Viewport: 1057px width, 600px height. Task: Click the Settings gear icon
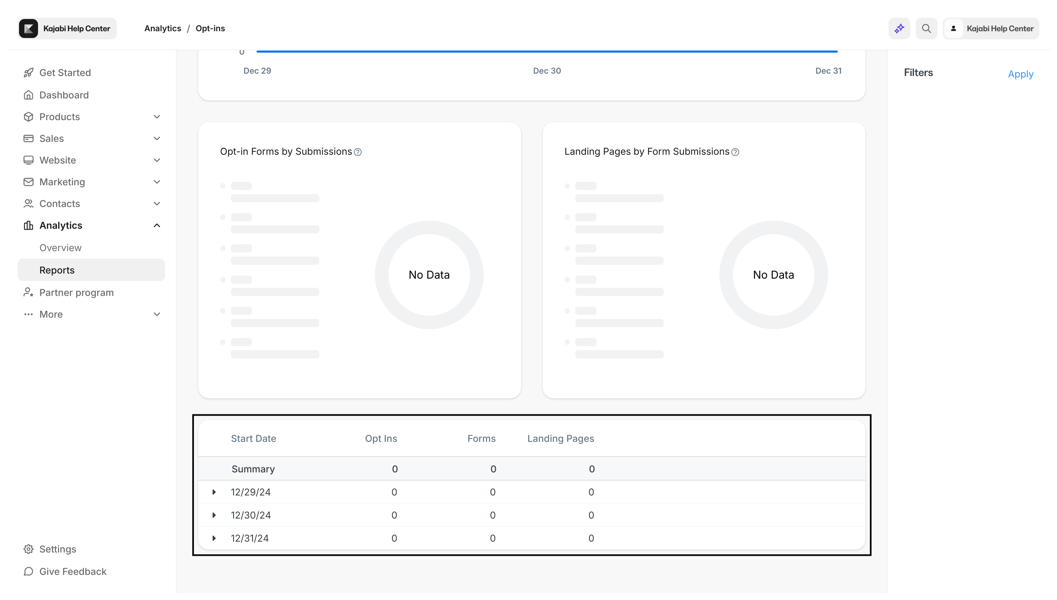[29, 549]
